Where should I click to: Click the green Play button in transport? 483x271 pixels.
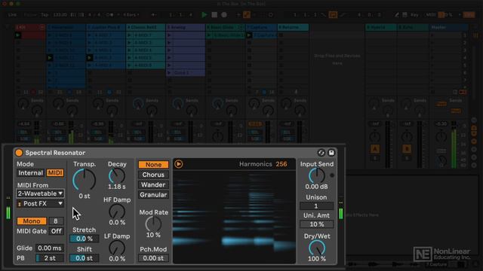pos(204,15)
